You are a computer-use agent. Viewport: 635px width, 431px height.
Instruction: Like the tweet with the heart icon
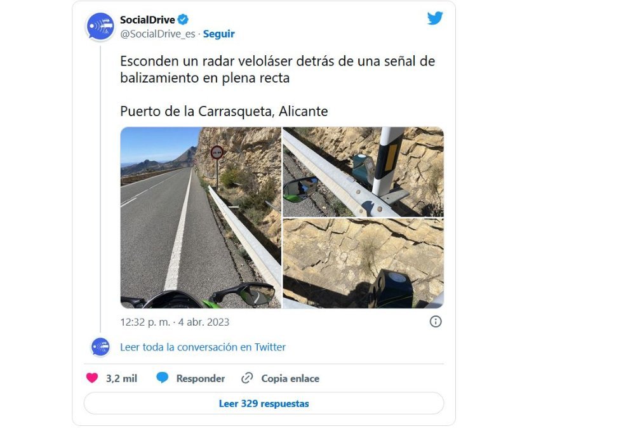click(x=92, y=378)
